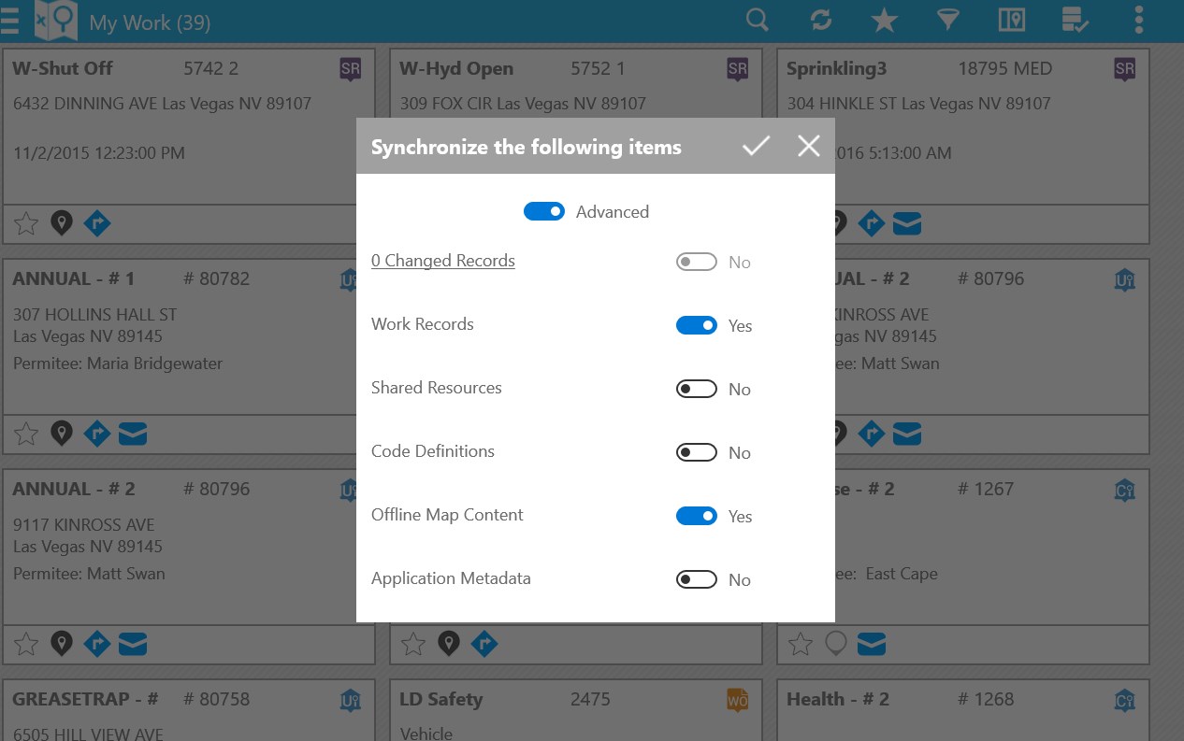Open the vertical three-dot overflow menu
Screen dimensions: 1184x741
tap(1138, 20)
